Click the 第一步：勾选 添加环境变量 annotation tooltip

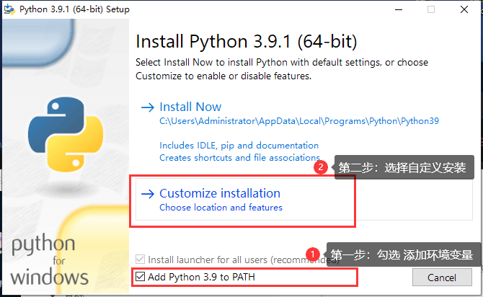pyautogui.click(x=401, y=254)
